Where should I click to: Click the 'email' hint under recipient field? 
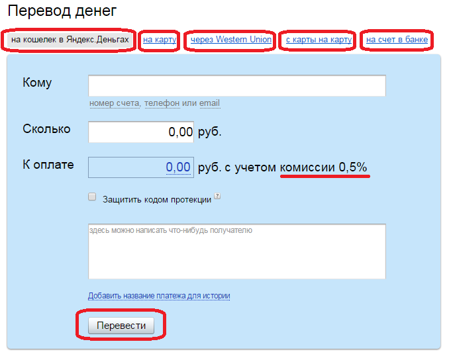point(210,103)
